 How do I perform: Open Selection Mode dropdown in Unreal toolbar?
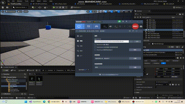20,7
